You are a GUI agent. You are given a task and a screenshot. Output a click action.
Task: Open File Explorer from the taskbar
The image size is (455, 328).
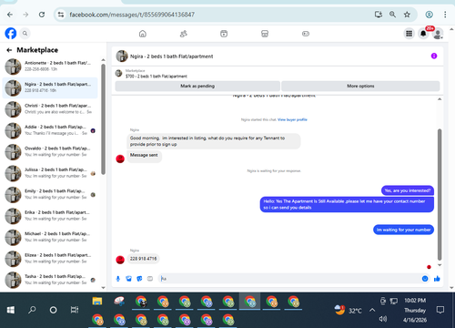(97, 302)
